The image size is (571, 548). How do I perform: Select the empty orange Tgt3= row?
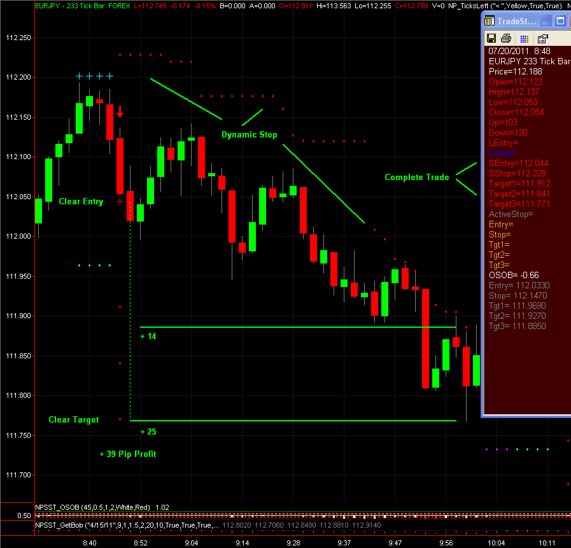click(x=499, y=265)
